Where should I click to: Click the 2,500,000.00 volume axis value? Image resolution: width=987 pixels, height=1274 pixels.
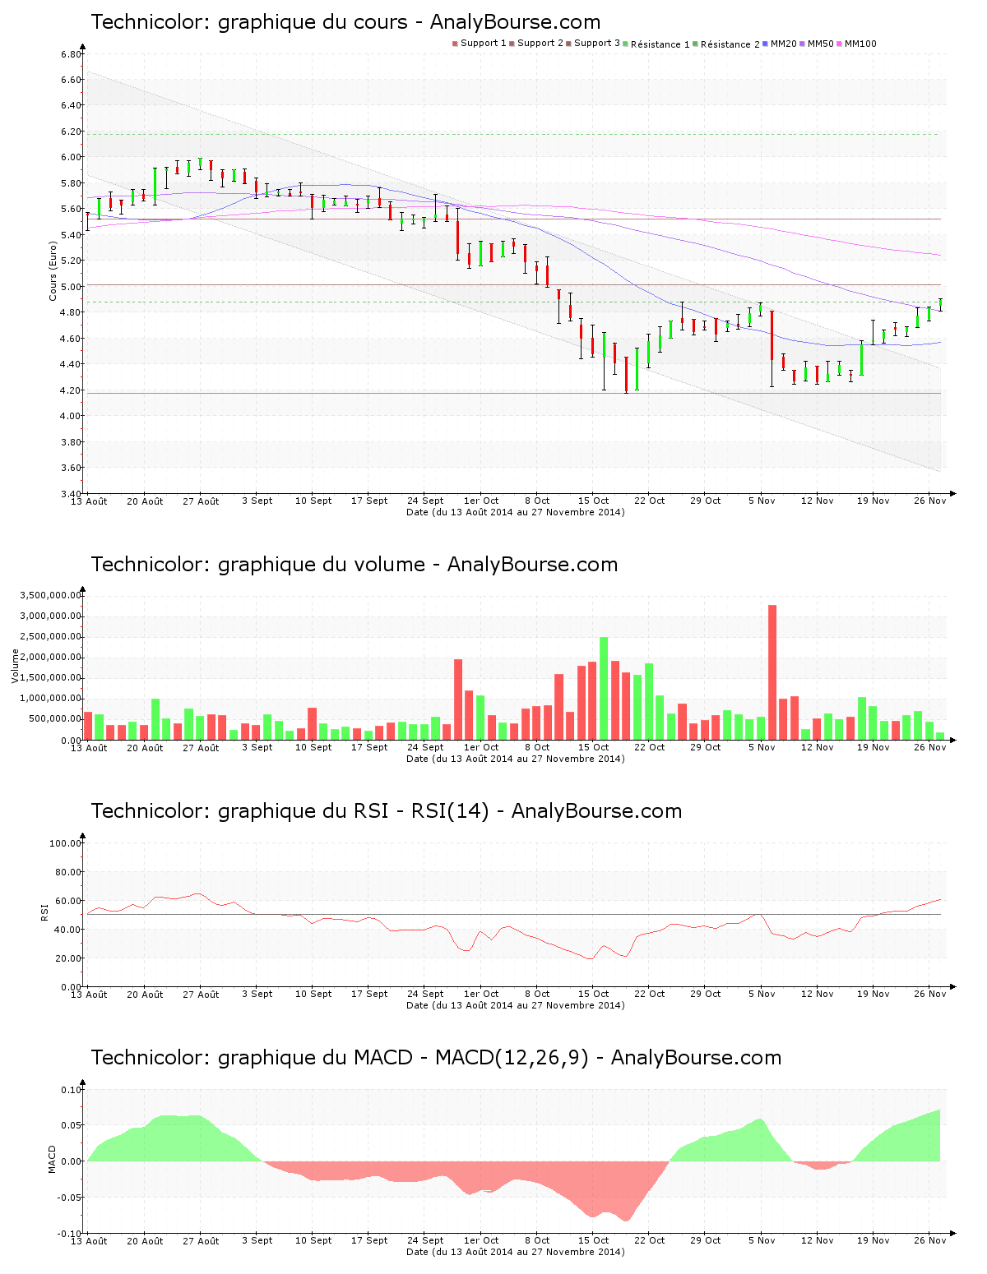49,637
